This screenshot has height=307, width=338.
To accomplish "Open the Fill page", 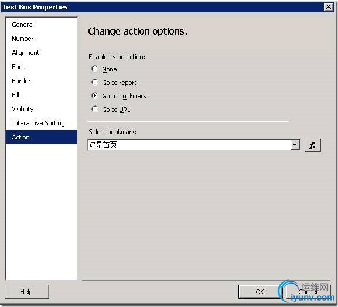I will 42,95.
